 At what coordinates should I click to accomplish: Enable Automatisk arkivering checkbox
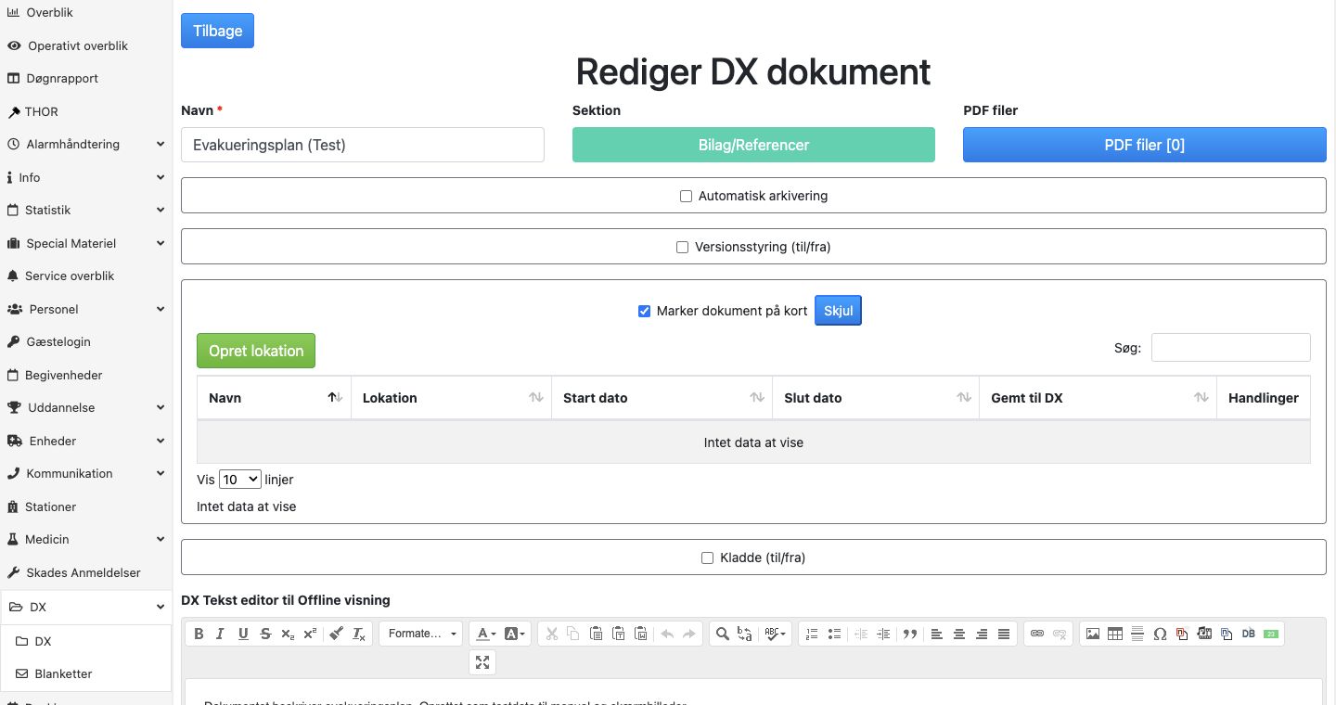[687, 197]
